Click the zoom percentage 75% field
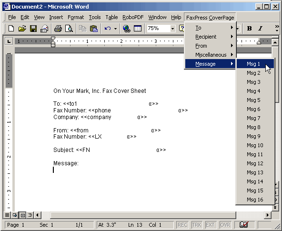Viewport: 282px width, 231px height. pyautogui.click(x=159, y=29)
